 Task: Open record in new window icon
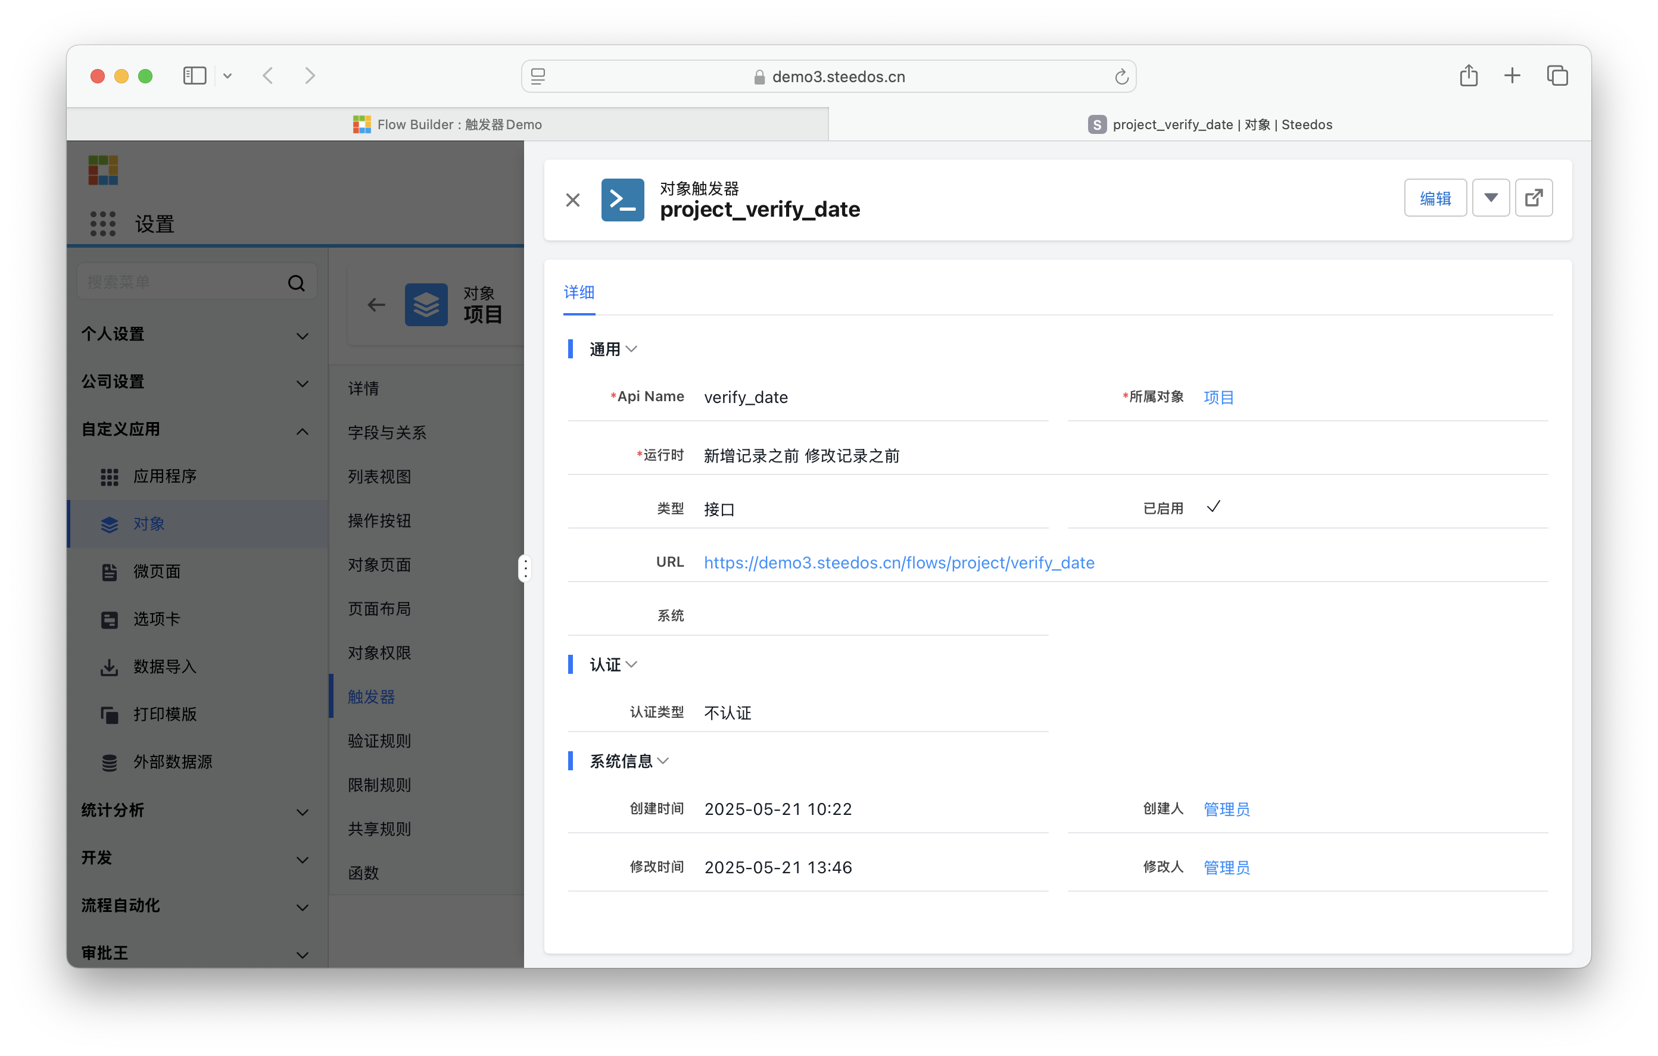[x=1534, y=198]
